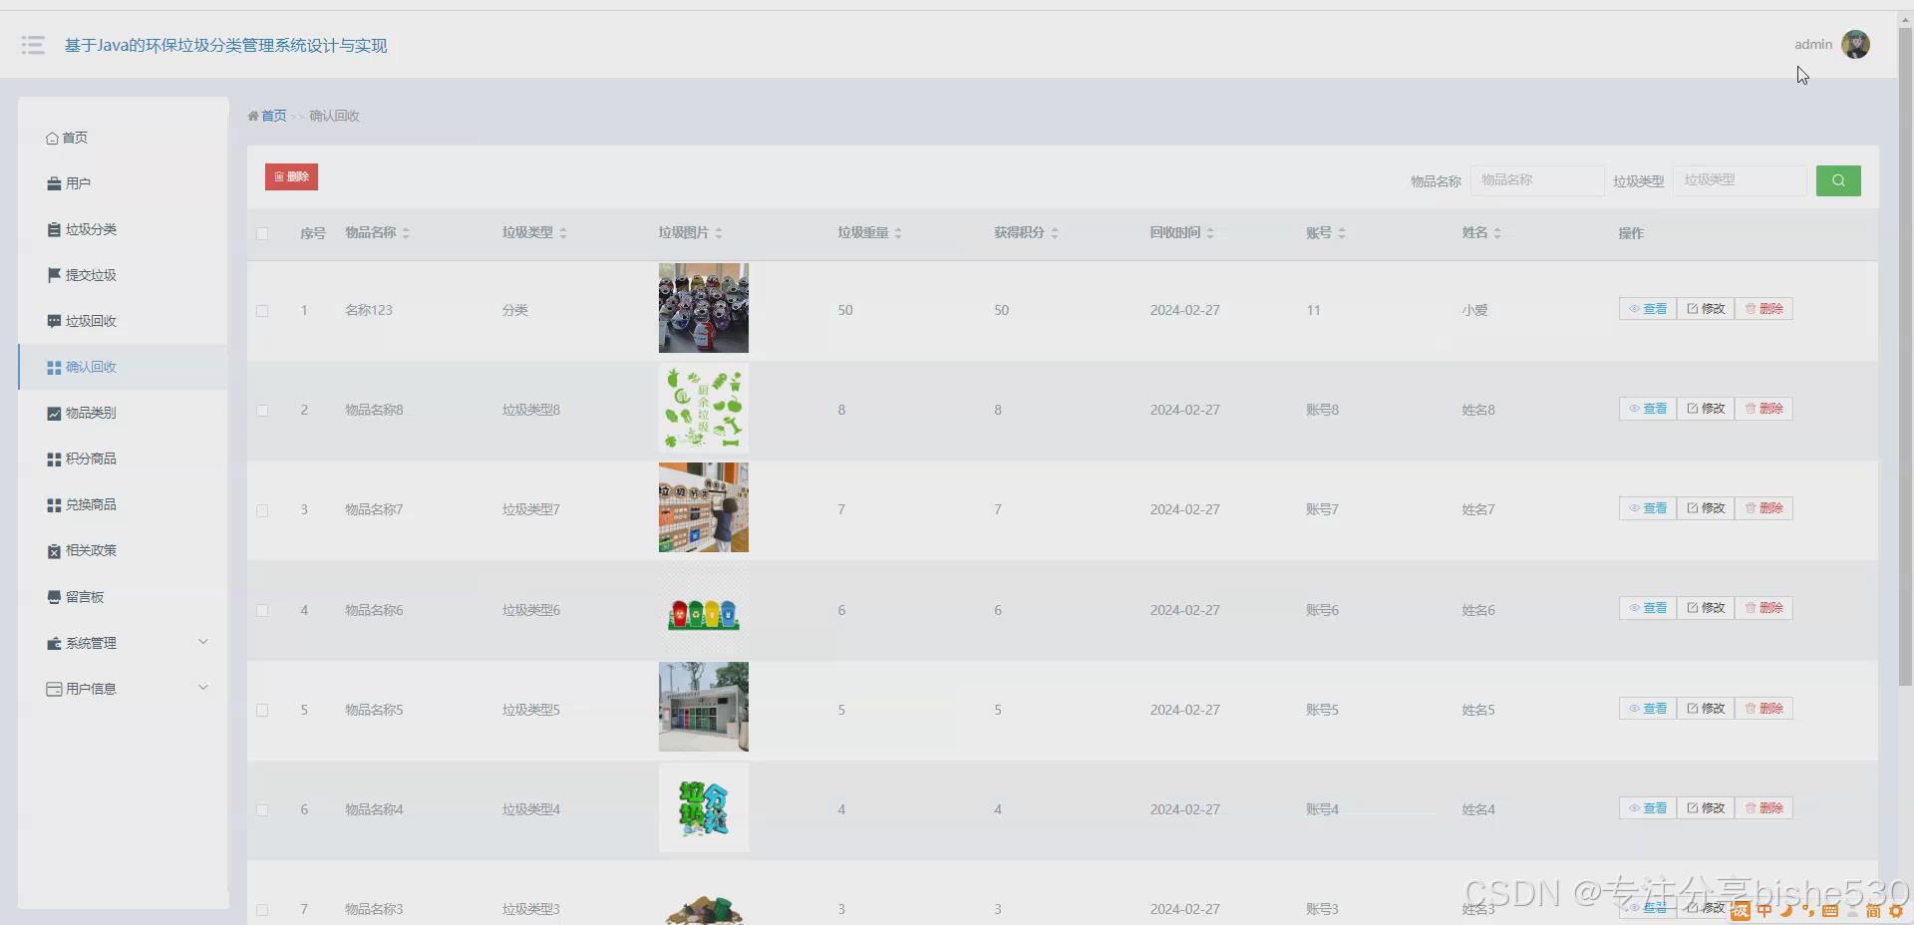Open the 积分商品 menu item
The height and width of the screenshot is (925, 1914).
click(124, 459)
